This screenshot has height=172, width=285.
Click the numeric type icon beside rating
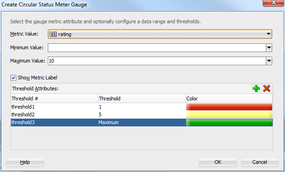coord(53,34)
